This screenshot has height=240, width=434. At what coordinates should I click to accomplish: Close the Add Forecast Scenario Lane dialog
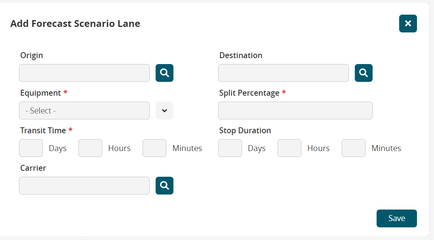(408, 24)
